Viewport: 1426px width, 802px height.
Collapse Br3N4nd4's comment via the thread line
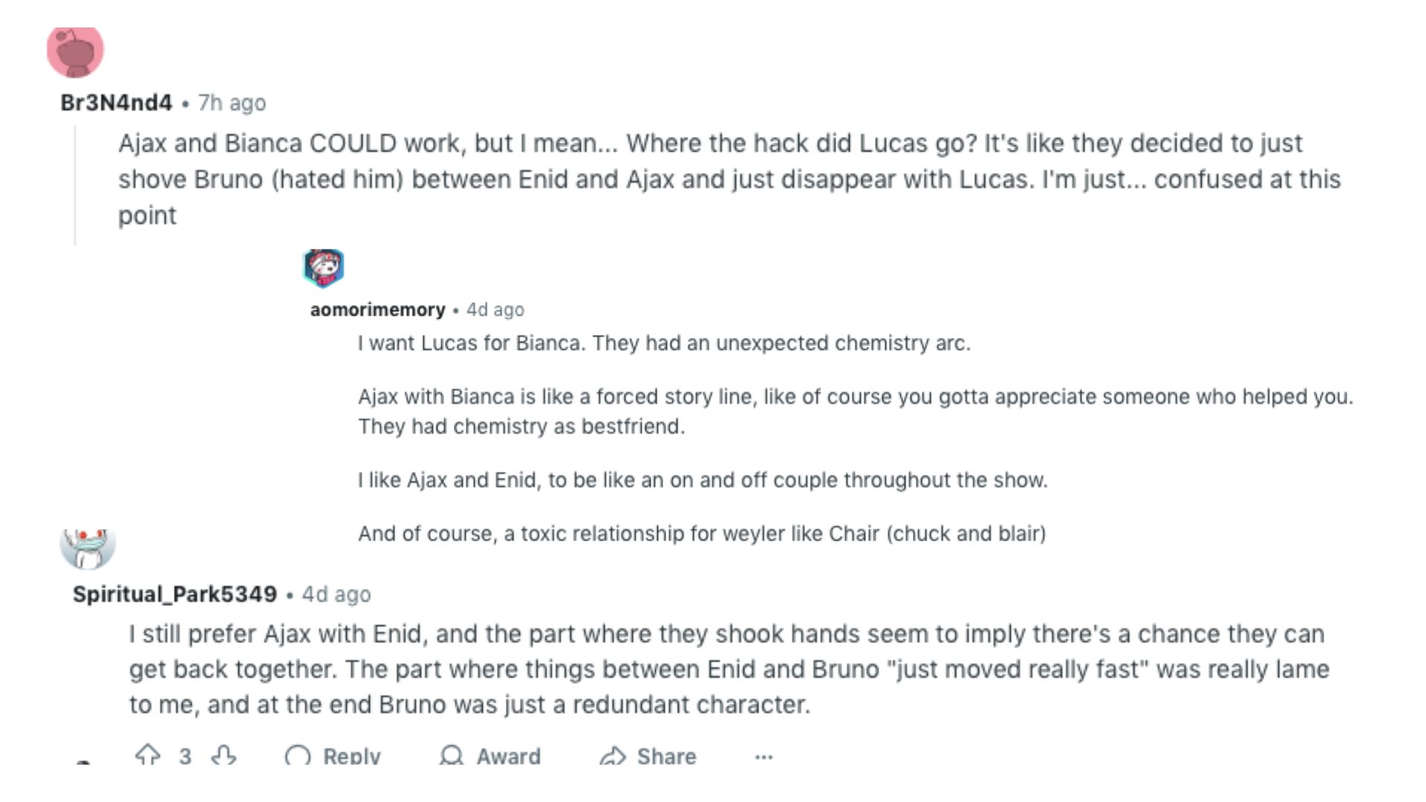pyautogui.click(x=75, y=186)
